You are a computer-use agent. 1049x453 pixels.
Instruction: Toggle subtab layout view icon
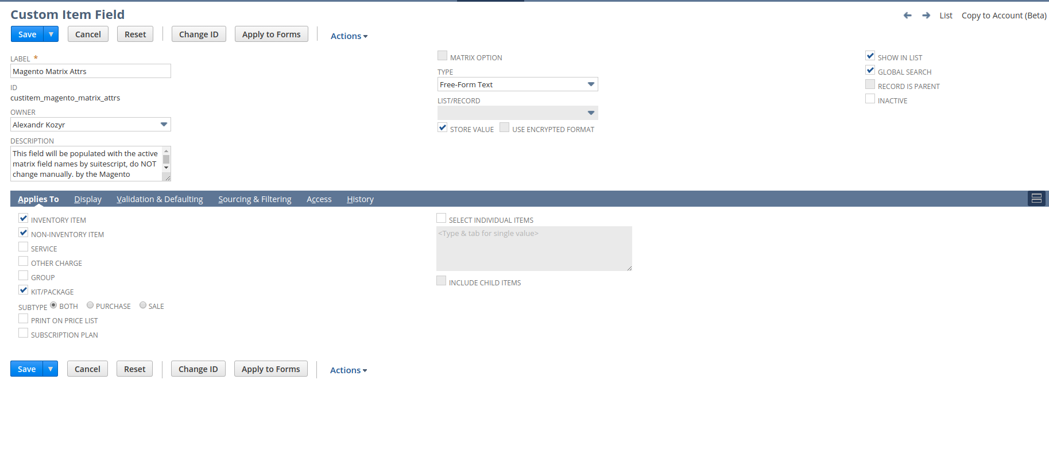[1036, 199]
